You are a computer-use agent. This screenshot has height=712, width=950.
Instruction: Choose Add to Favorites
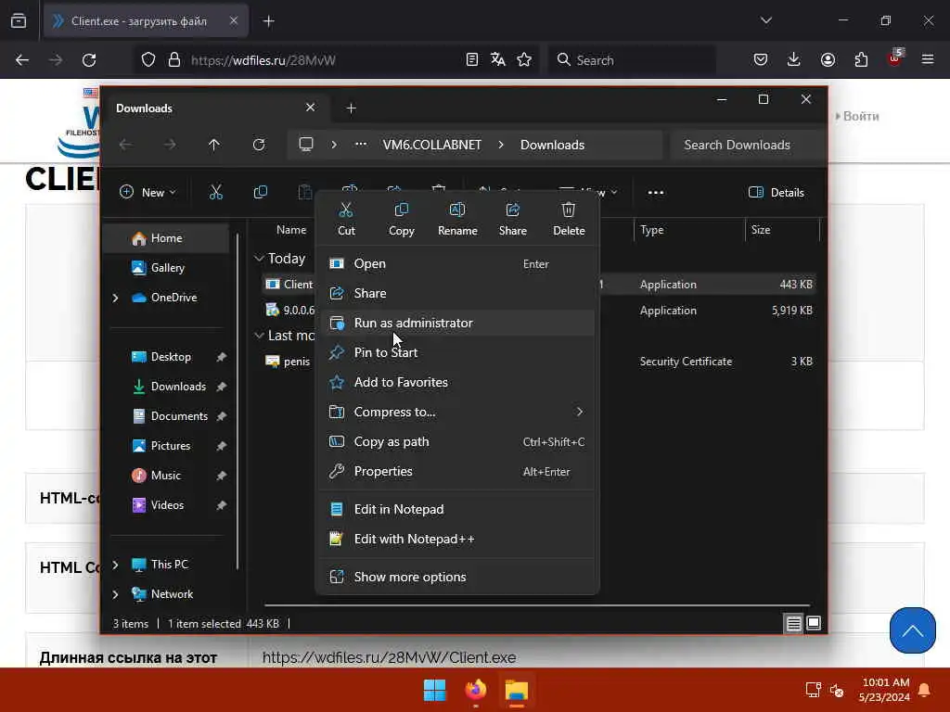point(457,383)
